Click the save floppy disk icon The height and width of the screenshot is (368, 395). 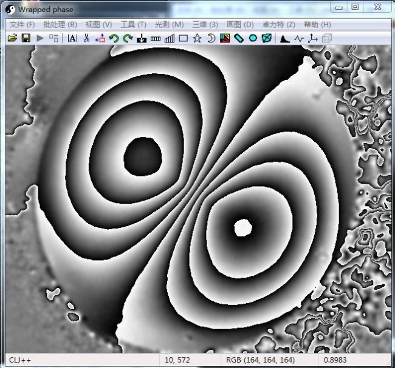pyautogui.click(x=26, y=38)
